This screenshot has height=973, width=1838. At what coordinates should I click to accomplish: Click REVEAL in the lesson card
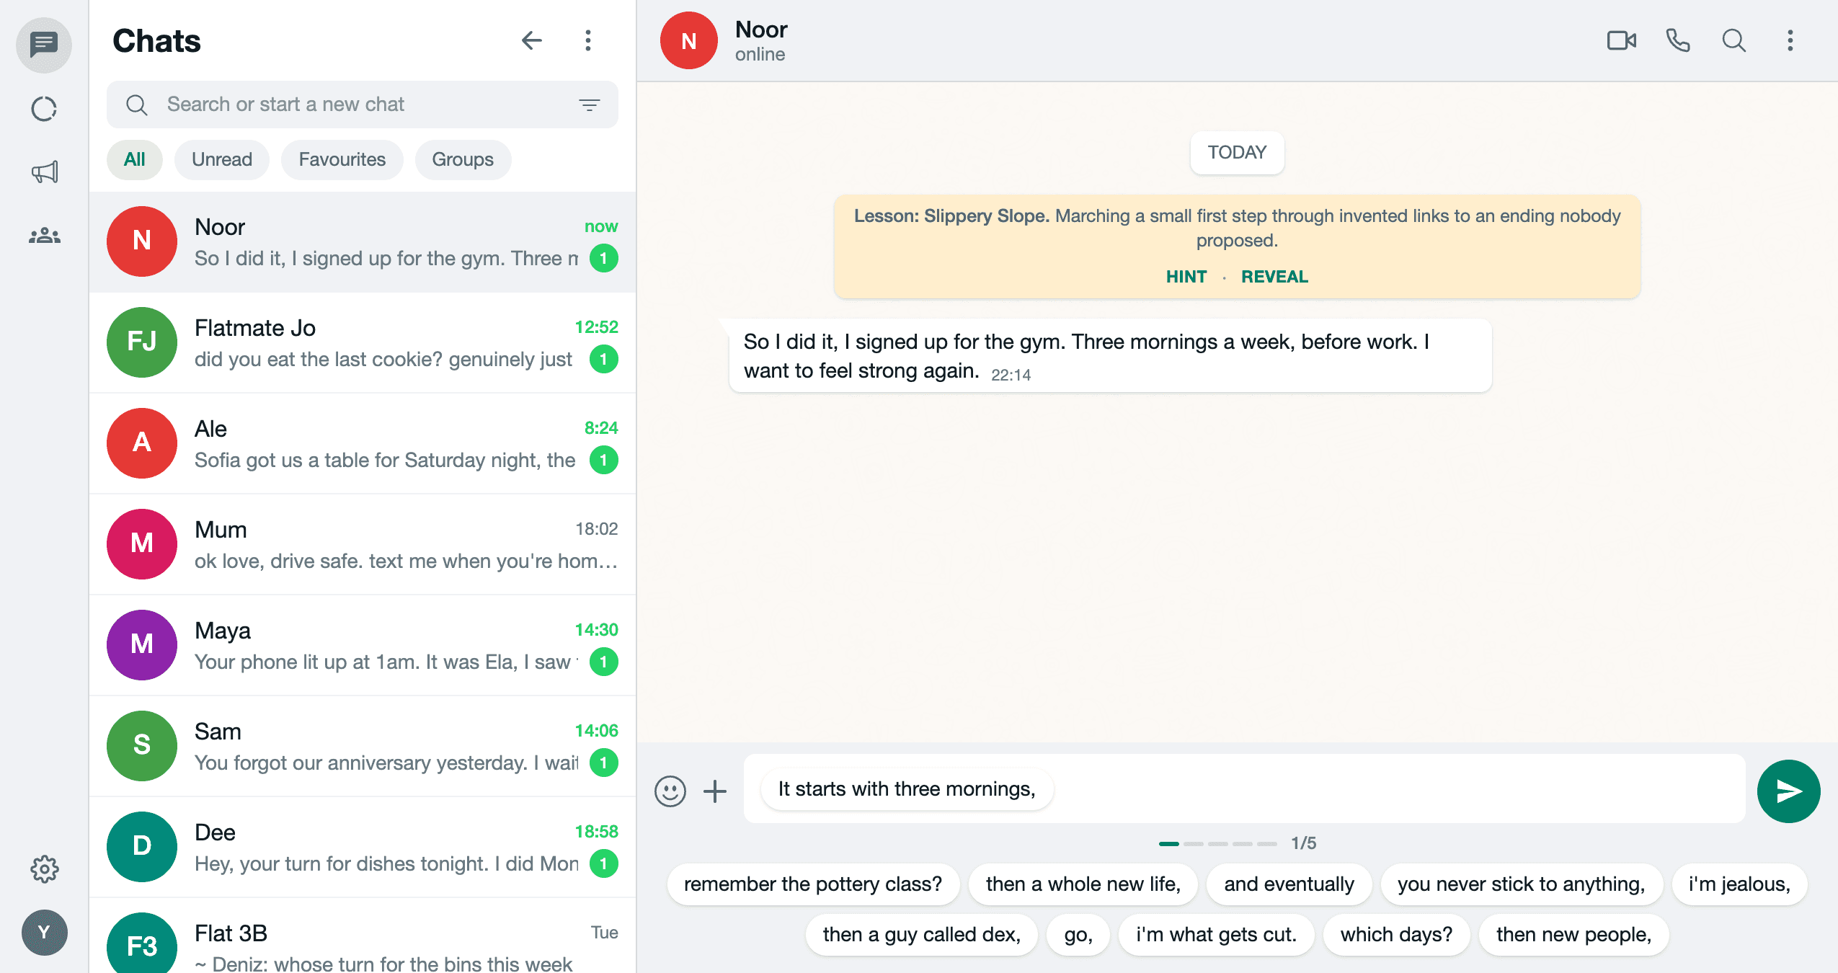click(1274, 277)
